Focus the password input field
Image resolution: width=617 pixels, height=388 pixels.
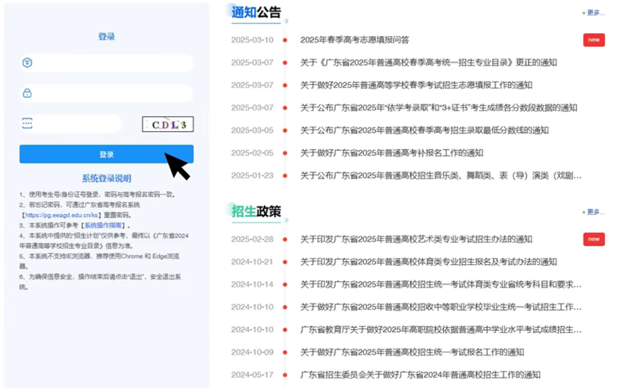coord(106,93)
